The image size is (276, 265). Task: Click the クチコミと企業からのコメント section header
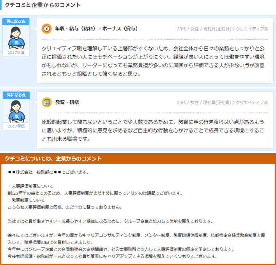tap(43, 5)
